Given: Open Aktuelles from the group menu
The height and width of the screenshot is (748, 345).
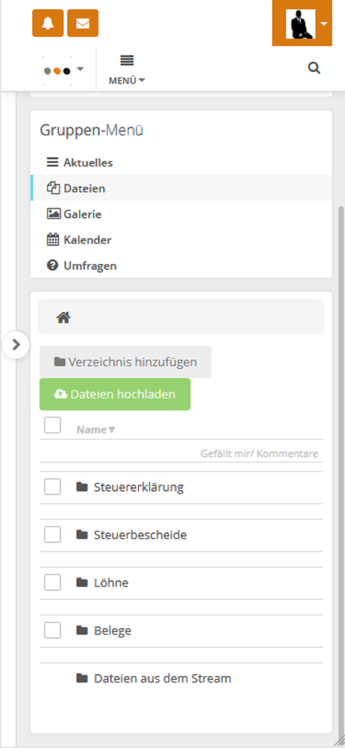Looking at the screenshot, I should [88, 162].
